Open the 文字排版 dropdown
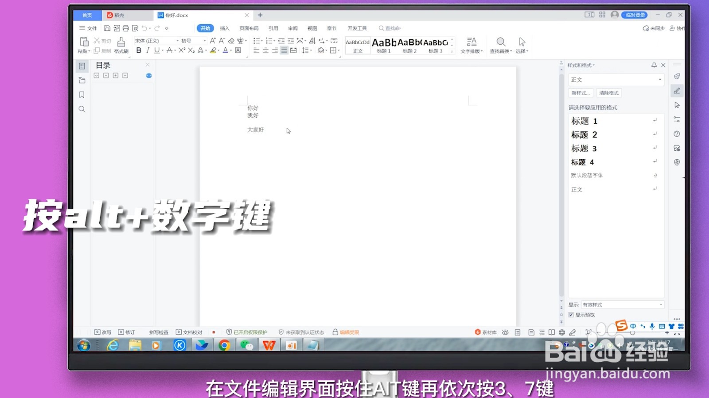The image size is (709, 398). [x=471, y=45]
